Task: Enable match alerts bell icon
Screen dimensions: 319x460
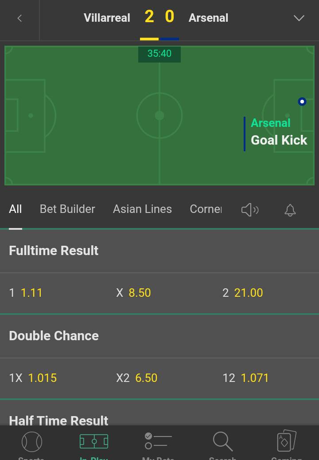Action: [x=290, y=210]
